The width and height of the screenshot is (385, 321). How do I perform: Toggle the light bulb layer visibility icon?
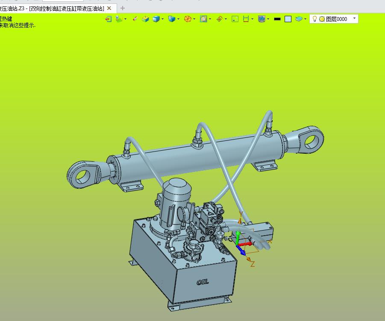coord(314,19)
